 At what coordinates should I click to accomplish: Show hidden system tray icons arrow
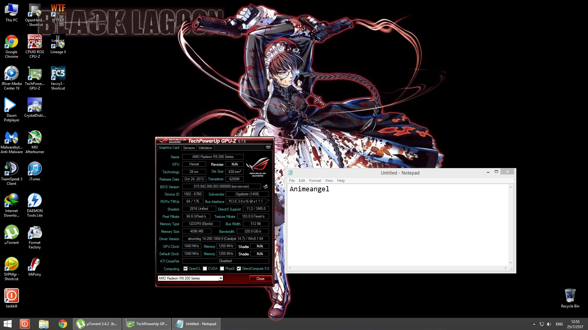pos(534,324)
